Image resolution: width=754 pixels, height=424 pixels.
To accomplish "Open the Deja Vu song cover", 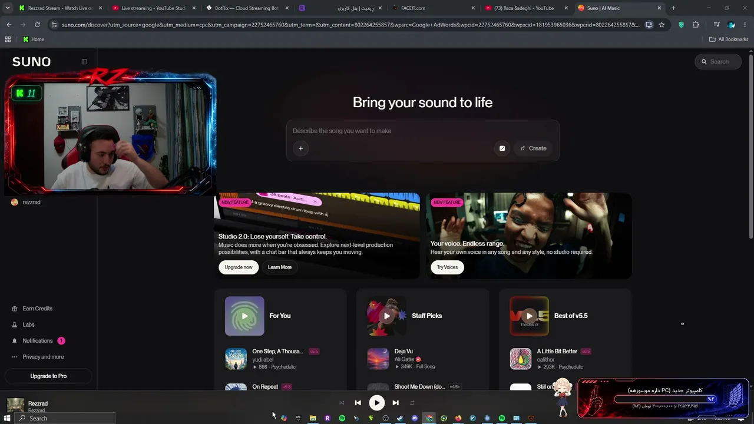I will (378, 359).
